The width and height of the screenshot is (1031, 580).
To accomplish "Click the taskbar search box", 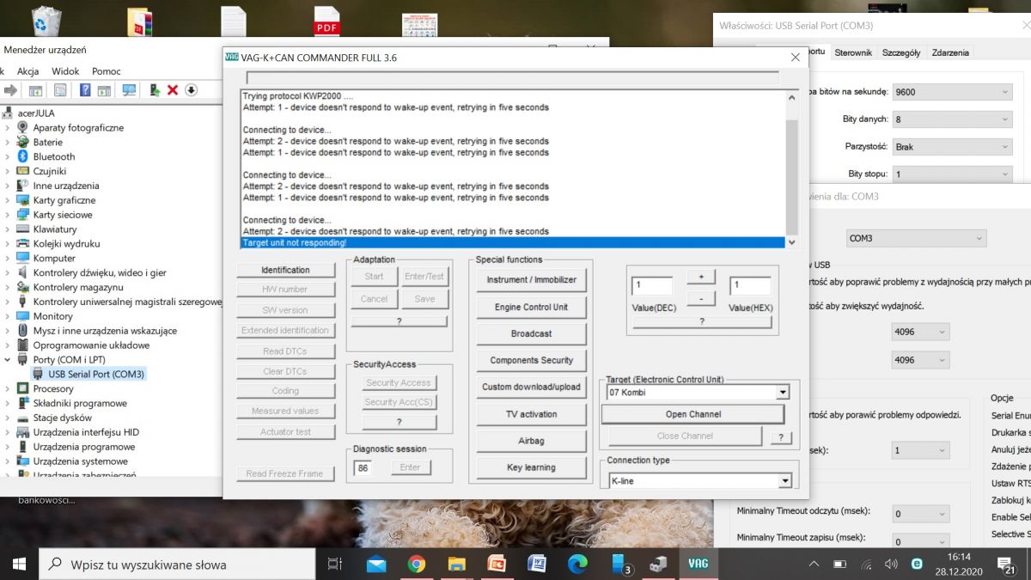I will click(x=179, y=565).
